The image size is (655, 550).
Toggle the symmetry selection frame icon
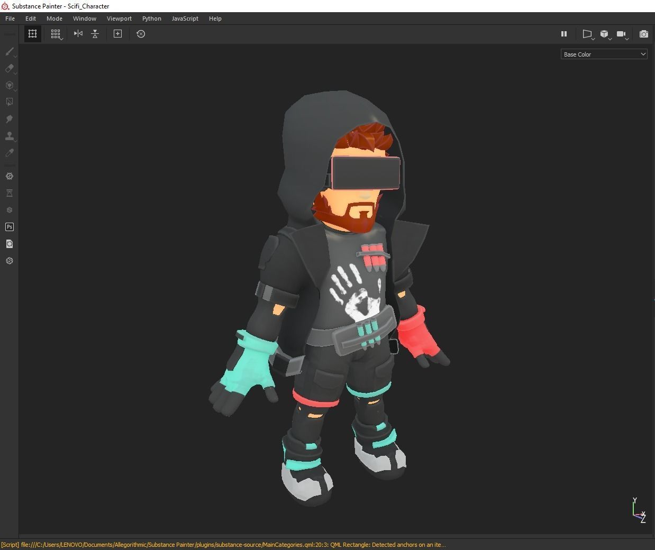click(32, 34)
